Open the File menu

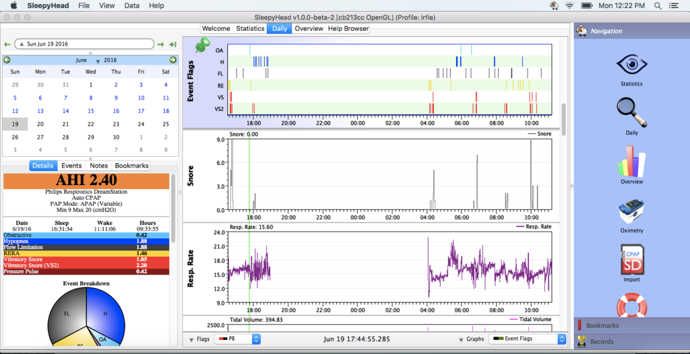84,5
